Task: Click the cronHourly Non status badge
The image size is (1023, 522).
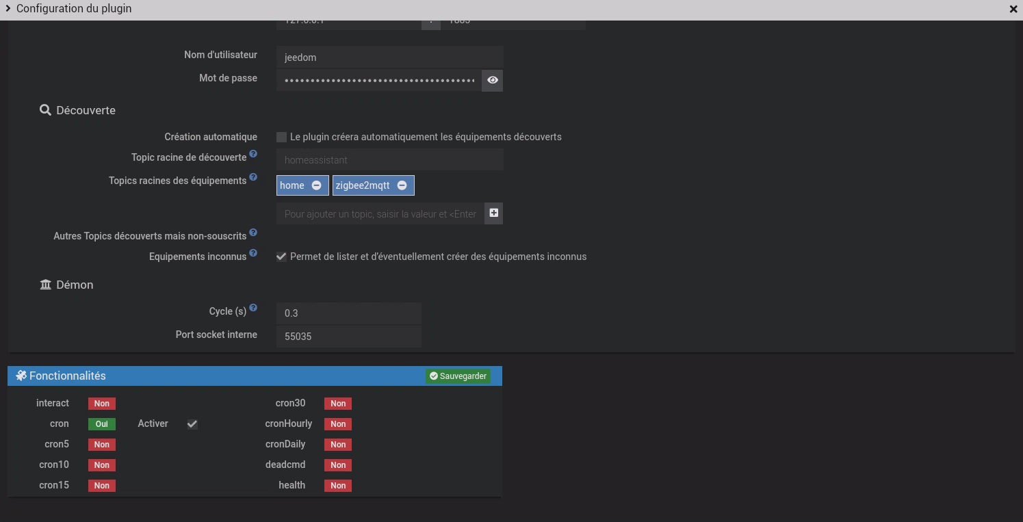Action: click(x=338, y=424)
